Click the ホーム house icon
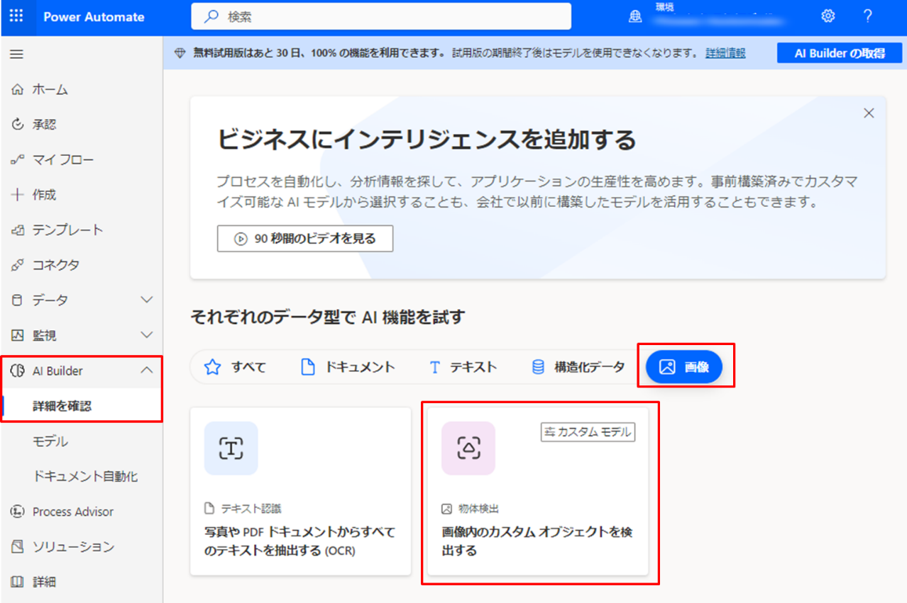 [x=18, y=89]
